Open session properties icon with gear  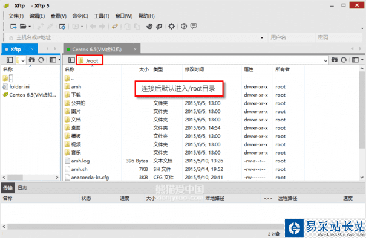[x=62, y=27]
